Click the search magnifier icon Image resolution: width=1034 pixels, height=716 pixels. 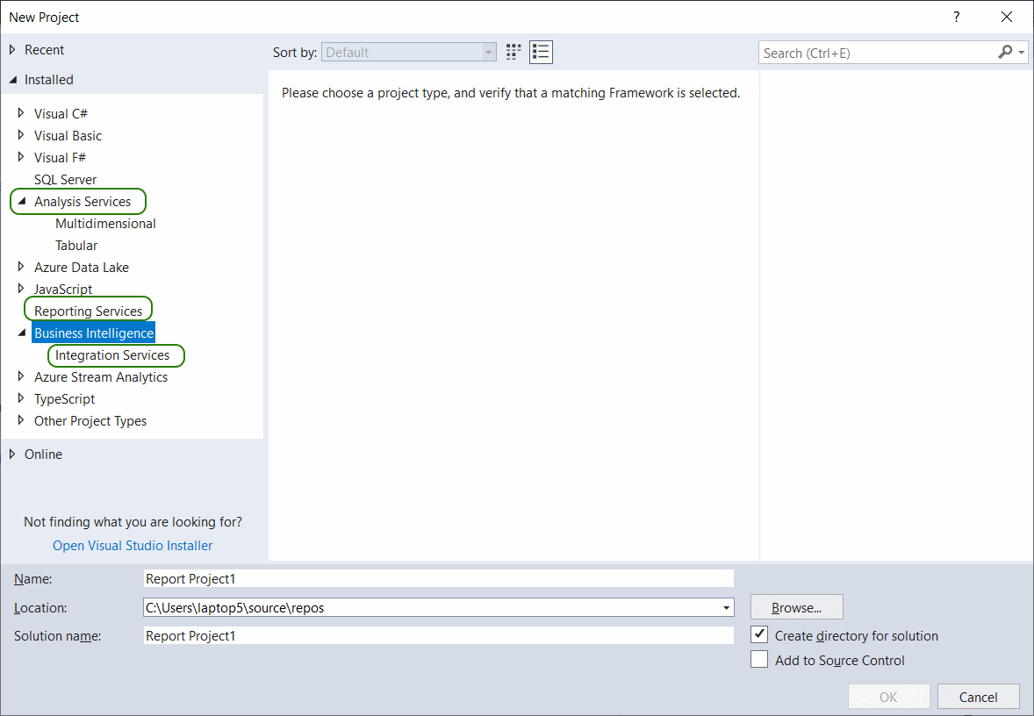point(1006,53)
